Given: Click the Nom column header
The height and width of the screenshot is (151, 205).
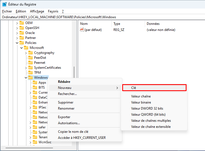Looking at the screenshot, I should click(95, 24).
